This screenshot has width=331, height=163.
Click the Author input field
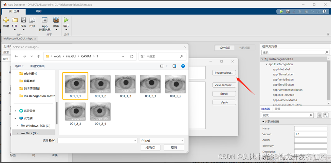pos(311,140)
